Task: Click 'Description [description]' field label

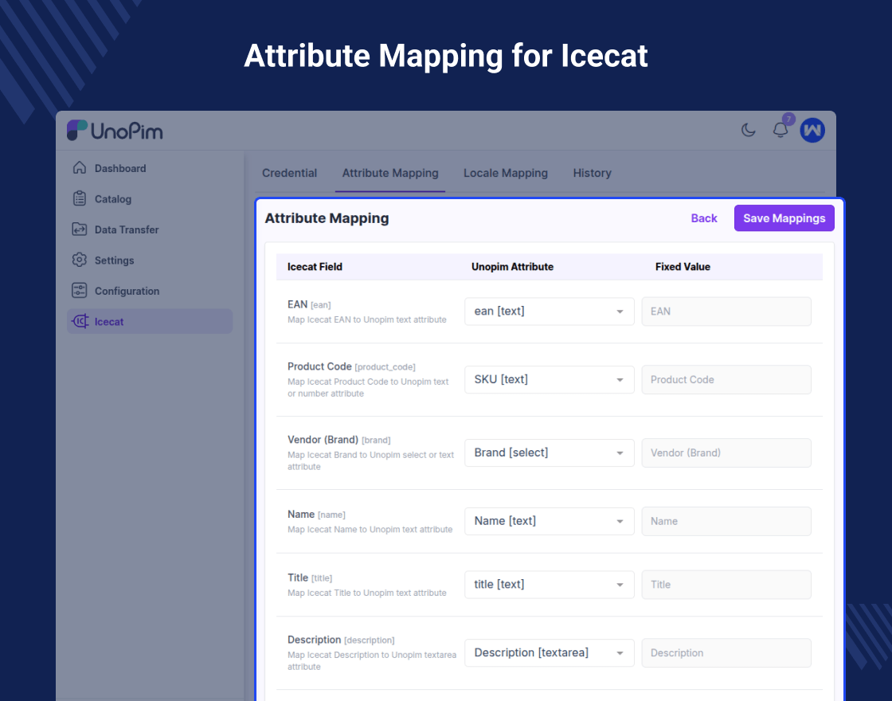Action: pyautogui.click(x=341, y=640)
